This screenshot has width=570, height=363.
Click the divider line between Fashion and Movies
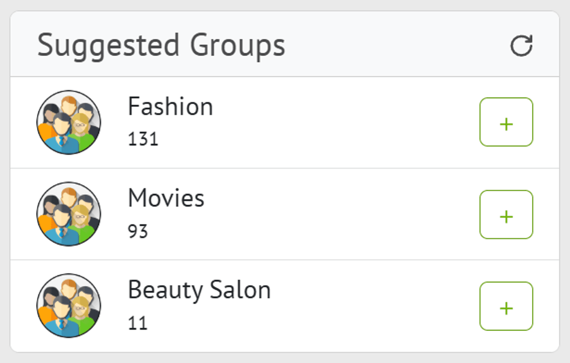pyautogui.click(x=285, y=168)
